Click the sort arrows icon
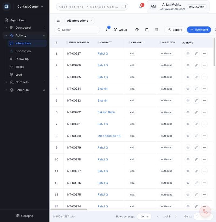The height and width of the screenshot is (222, 216). [x=106, y=30]
